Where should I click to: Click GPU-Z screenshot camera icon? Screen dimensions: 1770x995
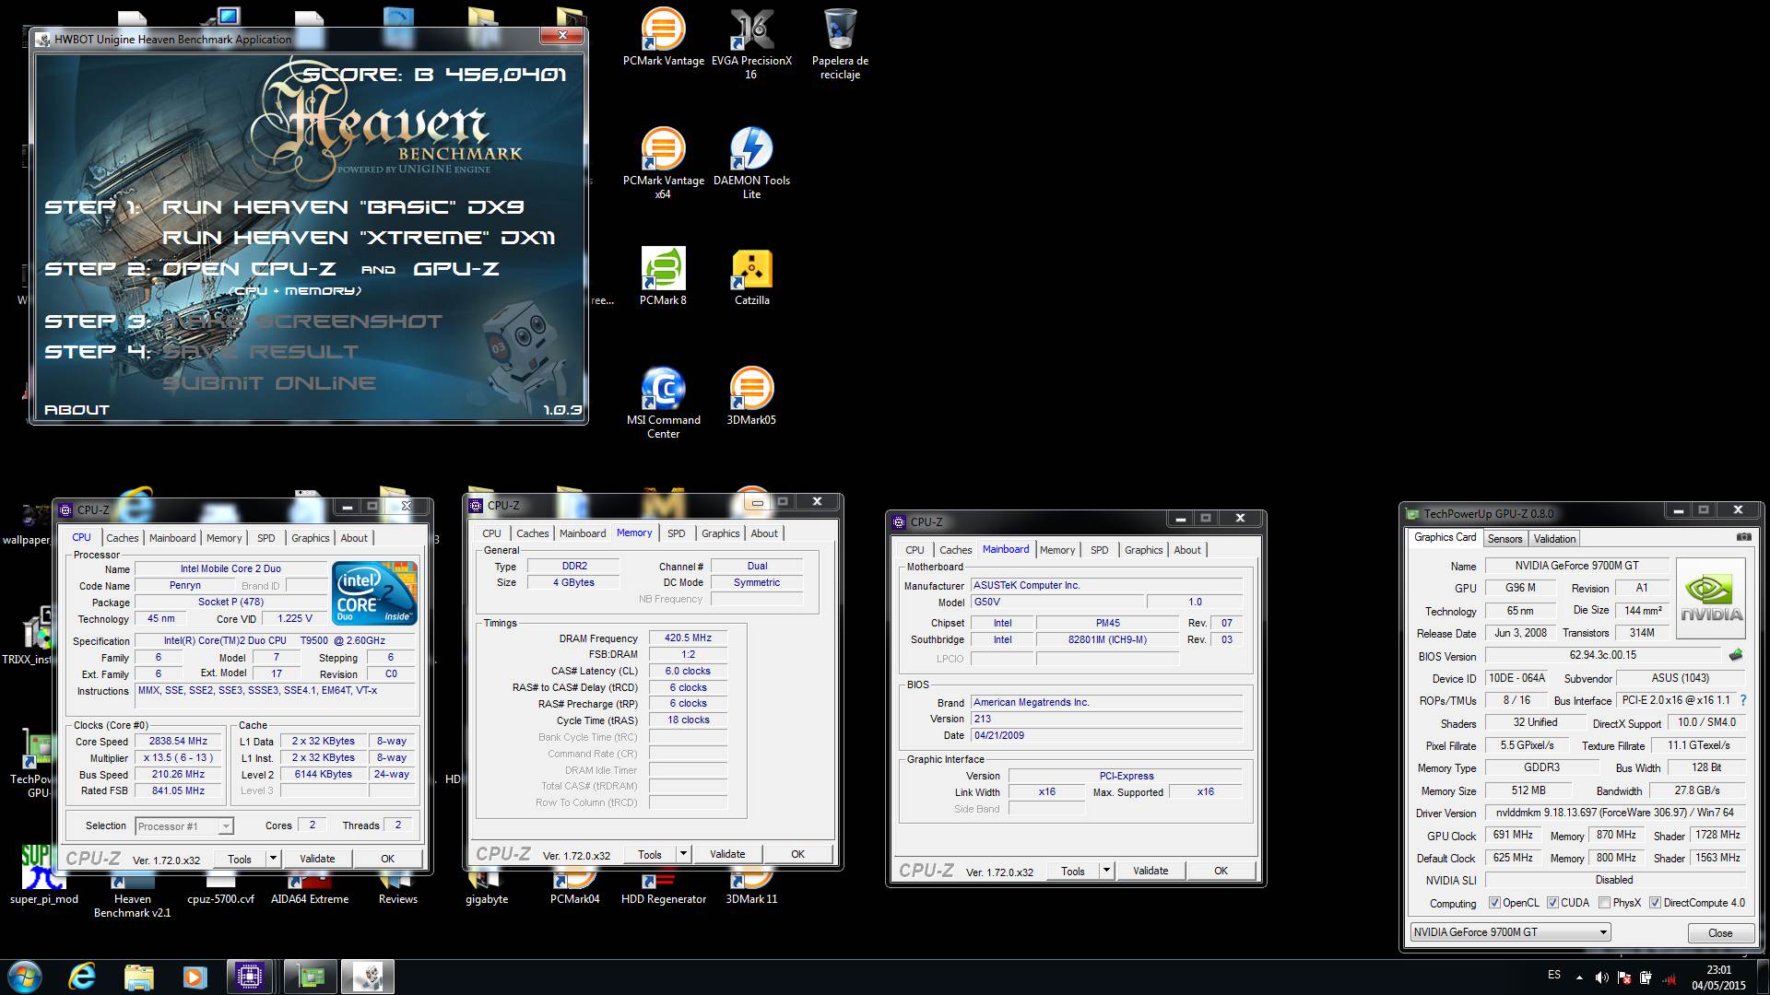(1743, 537)
